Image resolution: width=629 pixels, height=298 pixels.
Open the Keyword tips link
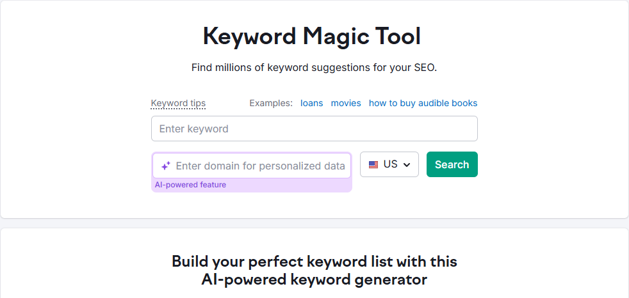pyautogui.click(x=179, y=104)
